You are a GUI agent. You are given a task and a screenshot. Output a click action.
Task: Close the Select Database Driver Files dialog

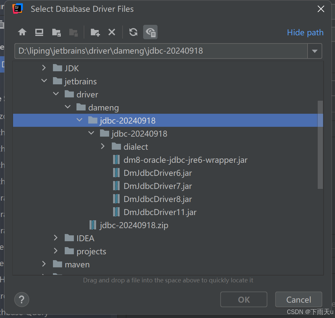(x=321, y=9)
